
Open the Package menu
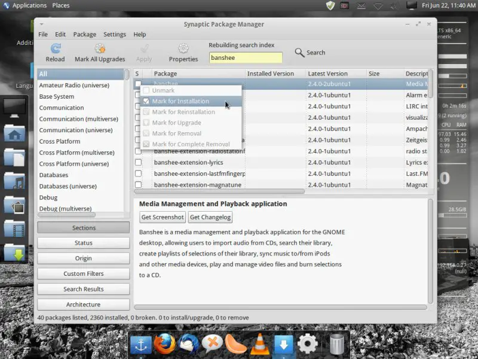pyautogui.click(x=84, y=35)
